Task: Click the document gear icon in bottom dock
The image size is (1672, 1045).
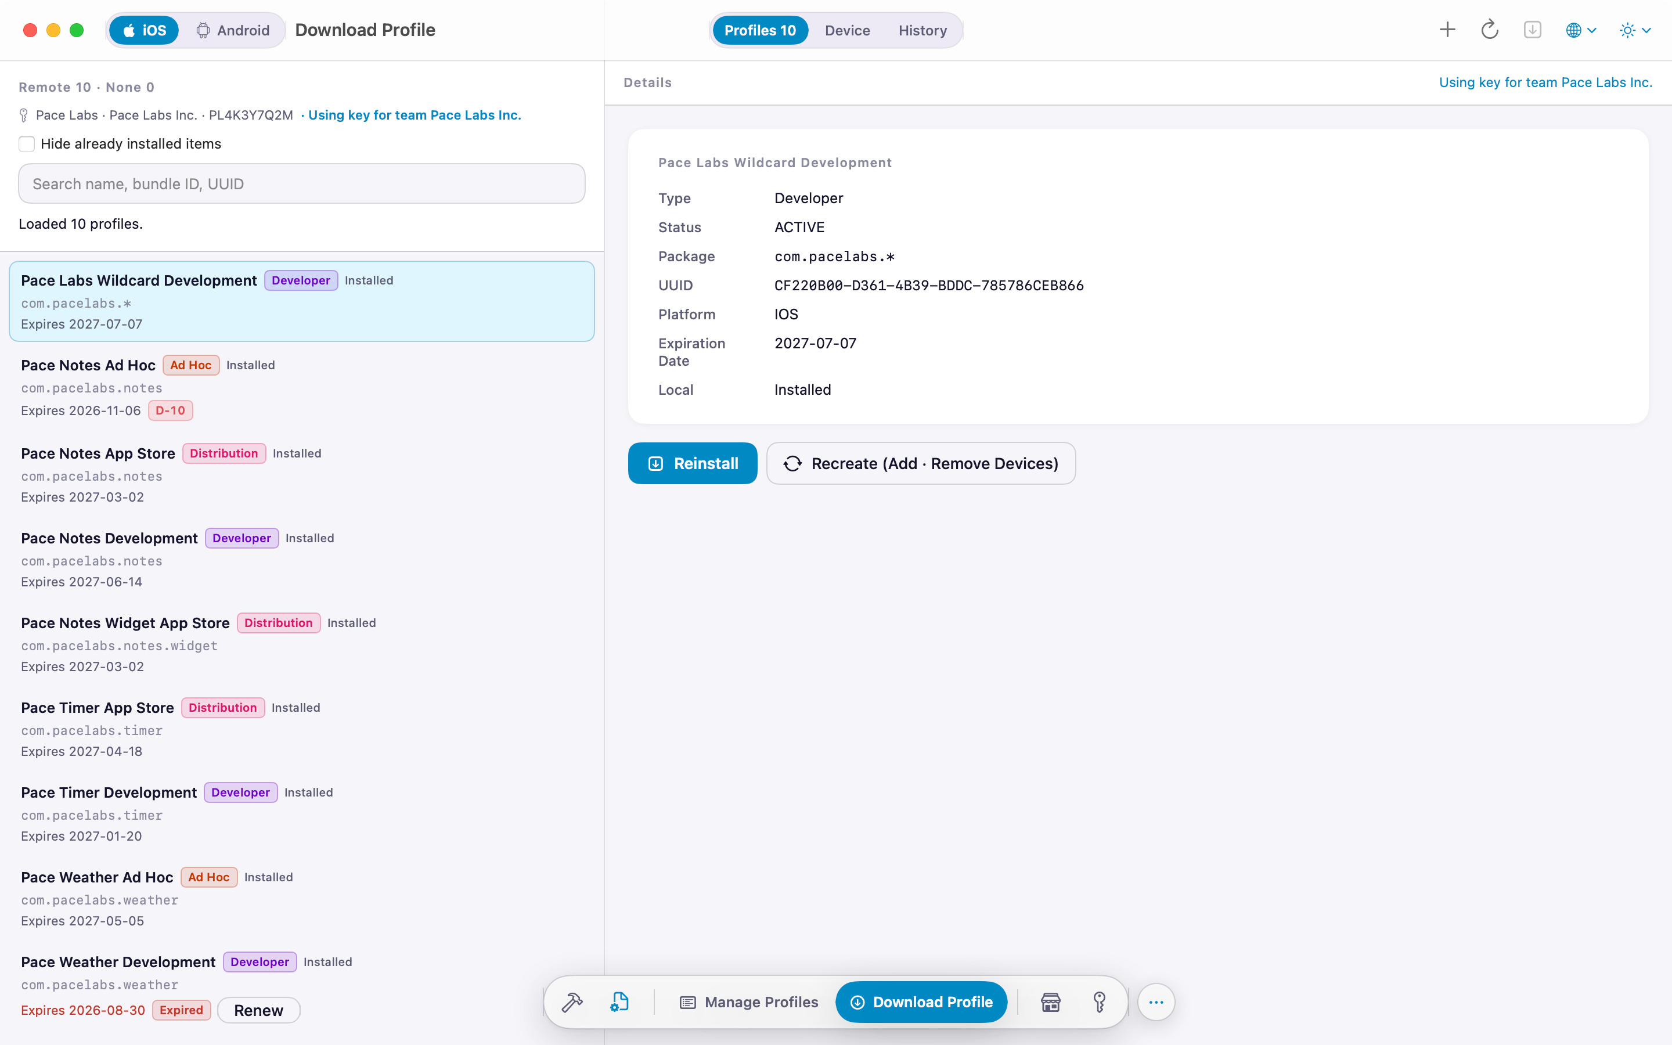Action: (x=620, y=1002)
